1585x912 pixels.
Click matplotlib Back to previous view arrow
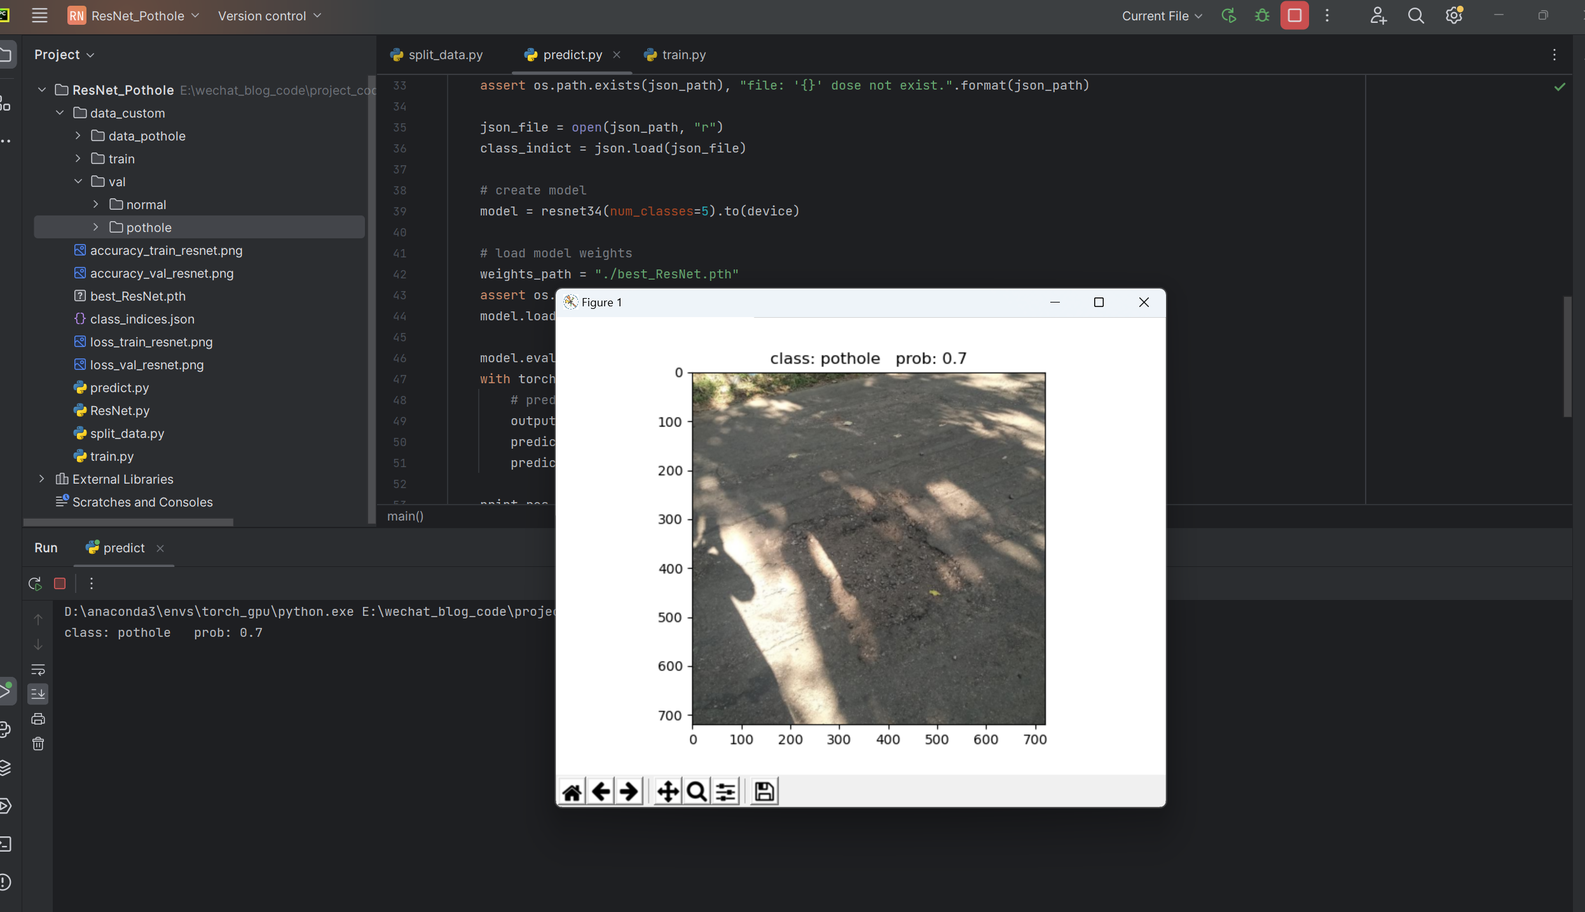point(601,792)
